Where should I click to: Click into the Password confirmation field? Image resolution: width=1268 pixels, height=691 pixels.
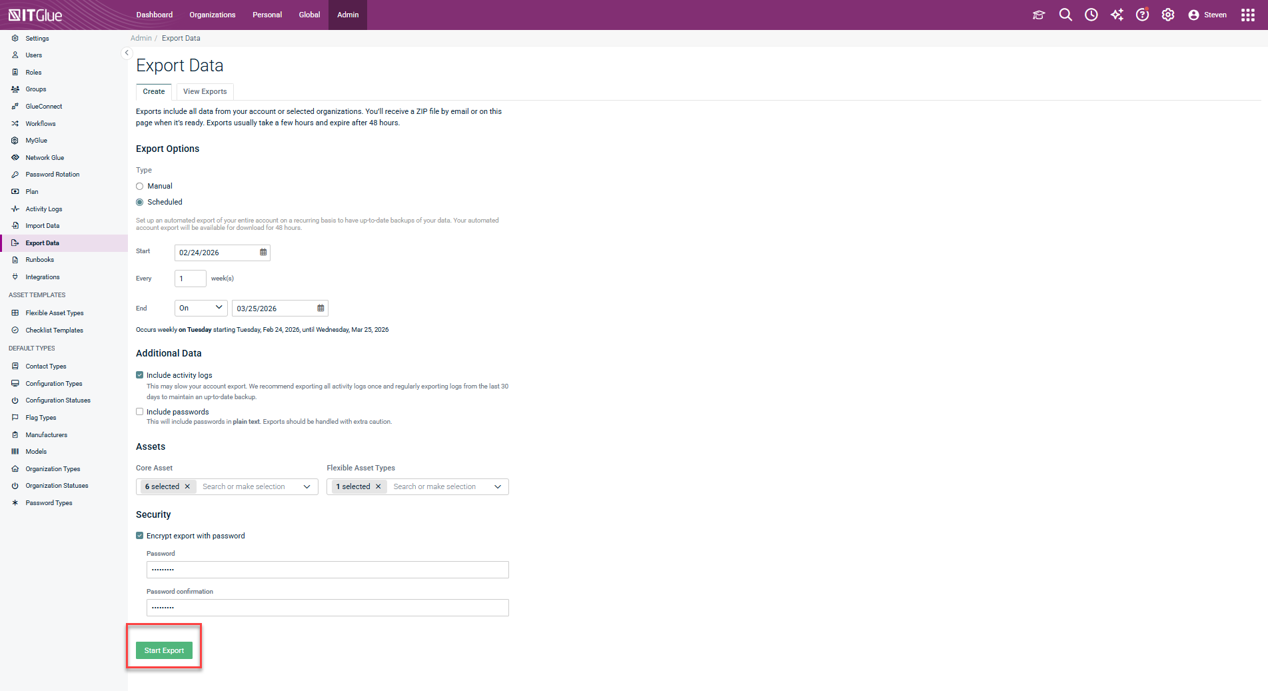click(x=327, y=608)
